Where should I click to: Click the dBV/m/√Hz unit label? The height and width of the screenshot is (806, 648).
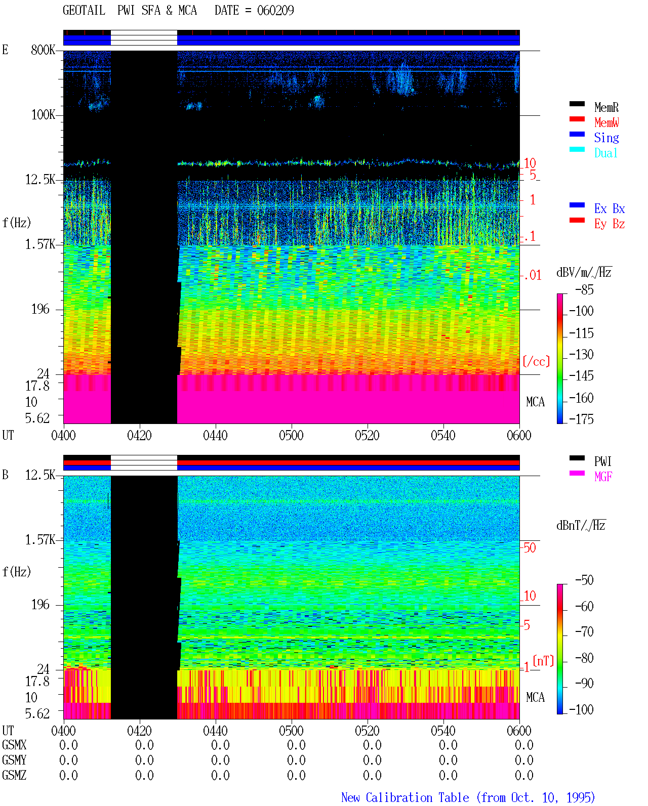pyautogui.click(x=584, y=272)
